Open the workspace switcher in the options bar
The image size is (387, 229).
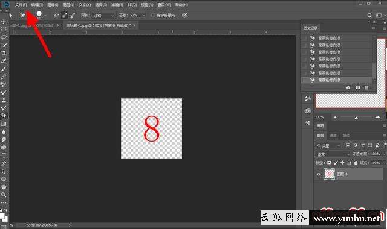click(379, 16)
